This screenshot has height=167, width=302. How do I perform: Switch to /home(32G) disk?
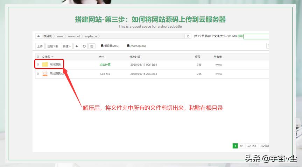point(136,46)
